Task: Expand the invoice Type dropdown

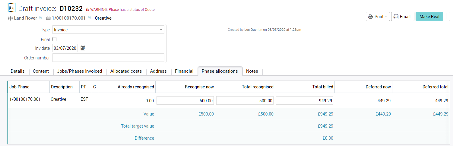Action: tap(161, 30)
